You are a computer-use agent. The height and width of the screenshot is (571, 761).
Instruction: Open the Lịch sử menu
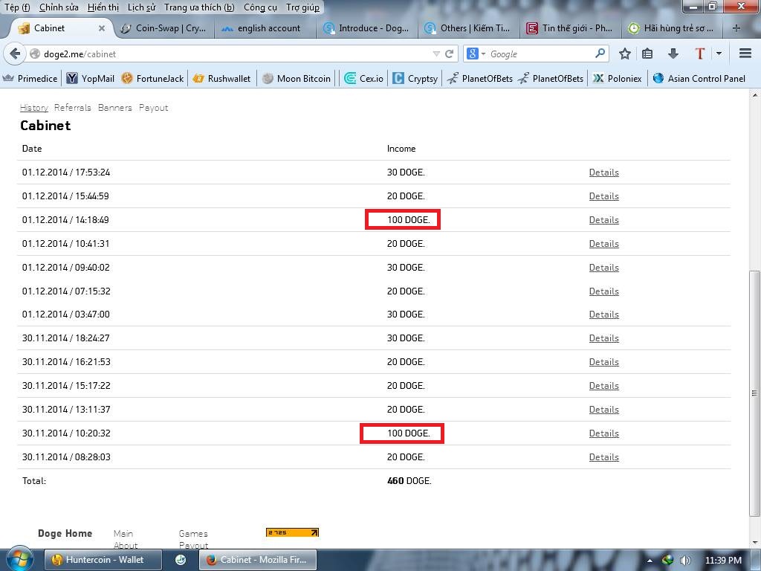141,7
